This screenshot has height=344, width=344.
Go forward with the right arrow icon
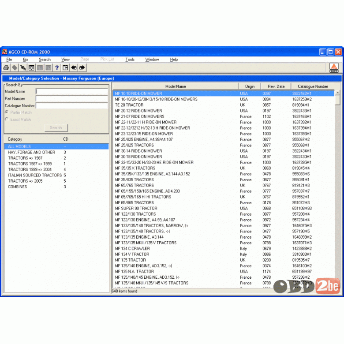(82, 67)
